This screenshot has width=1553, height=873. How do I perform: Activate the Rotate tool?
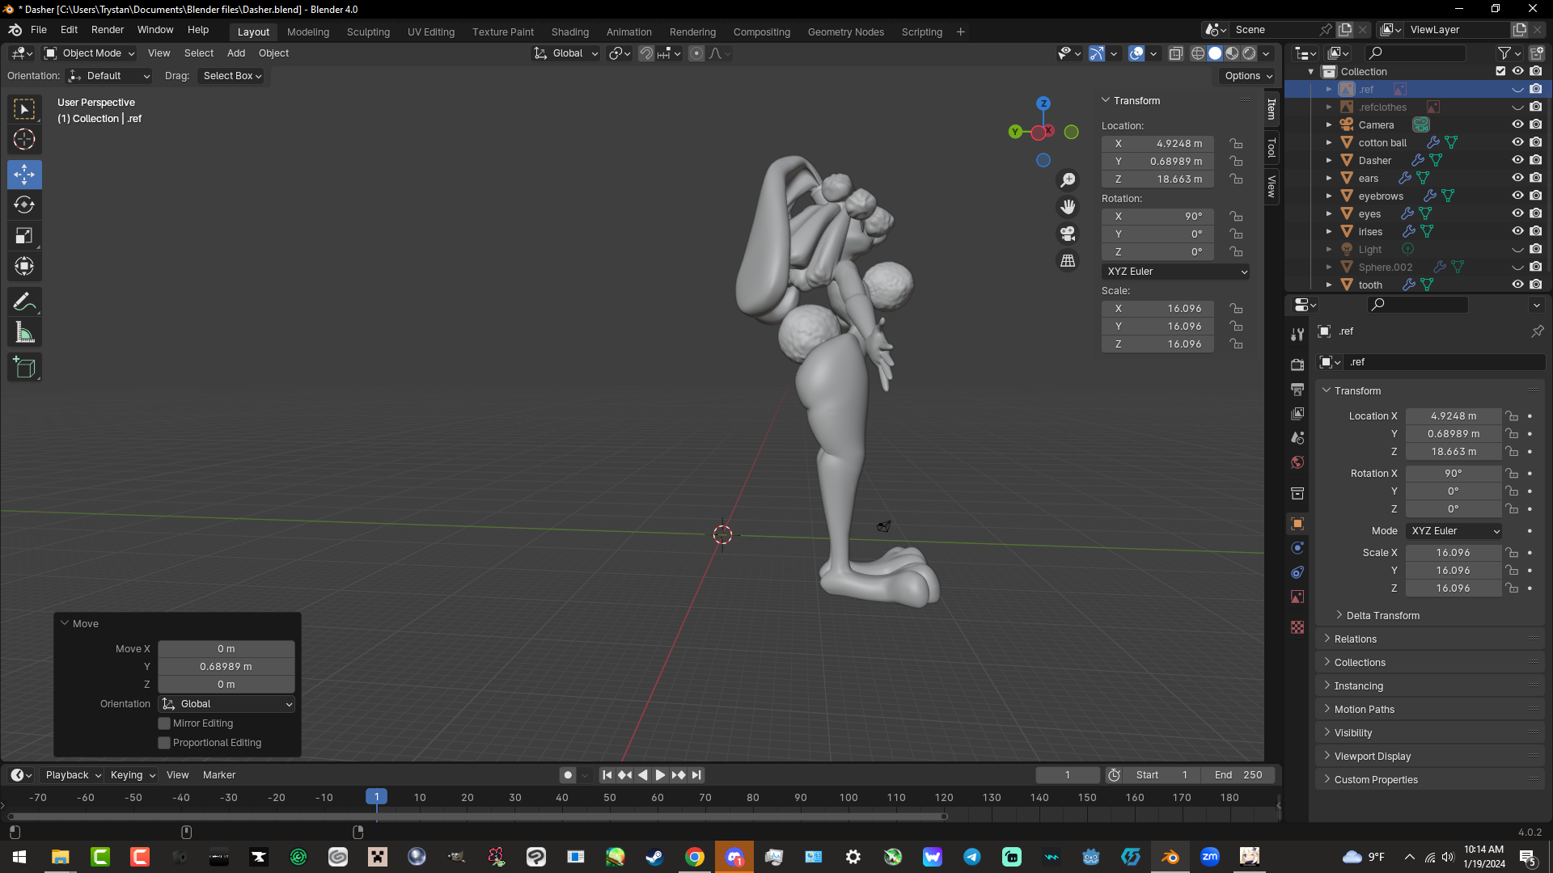(24, 205)
